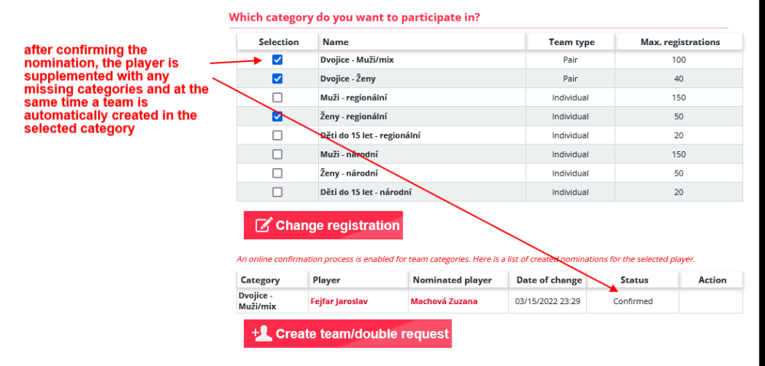The image size is (765, 366).
Task: Click the Max. registrations column header
Action: (x=679, y=42)
